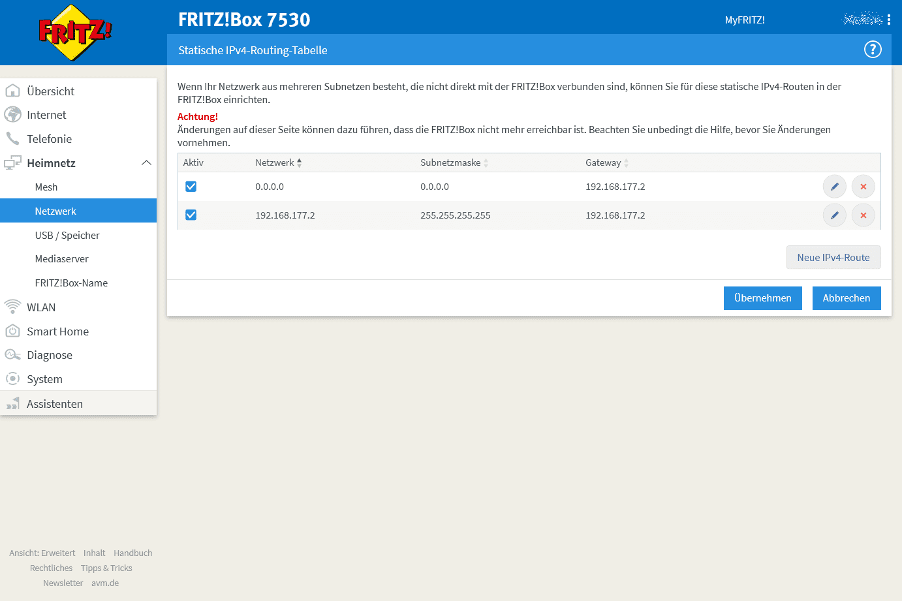Open the Handbuch footer link
The image size is (902, 601).
(x=133, y=553)
